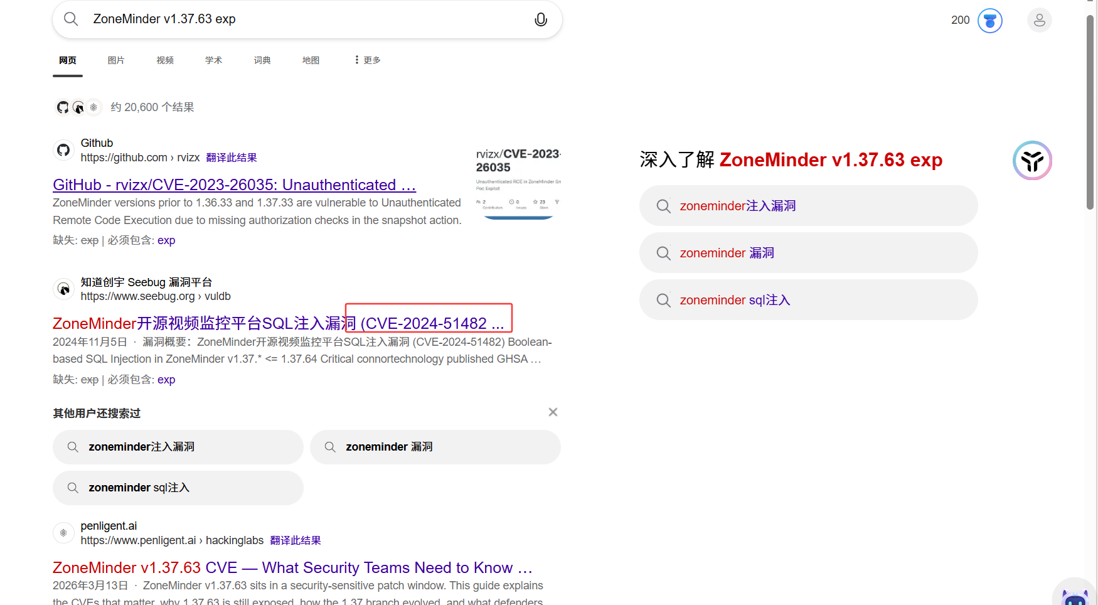Open the 地图 search tab

(311, 60)
